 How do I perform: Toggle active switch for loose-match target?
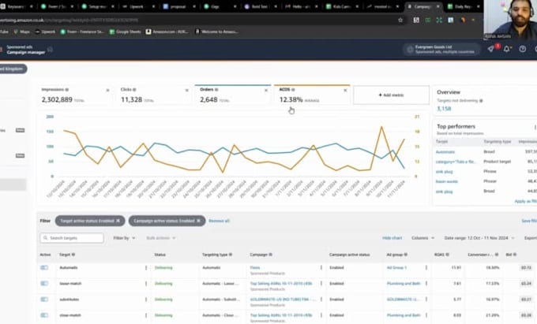pyautogui.click(x=44, y=283)
